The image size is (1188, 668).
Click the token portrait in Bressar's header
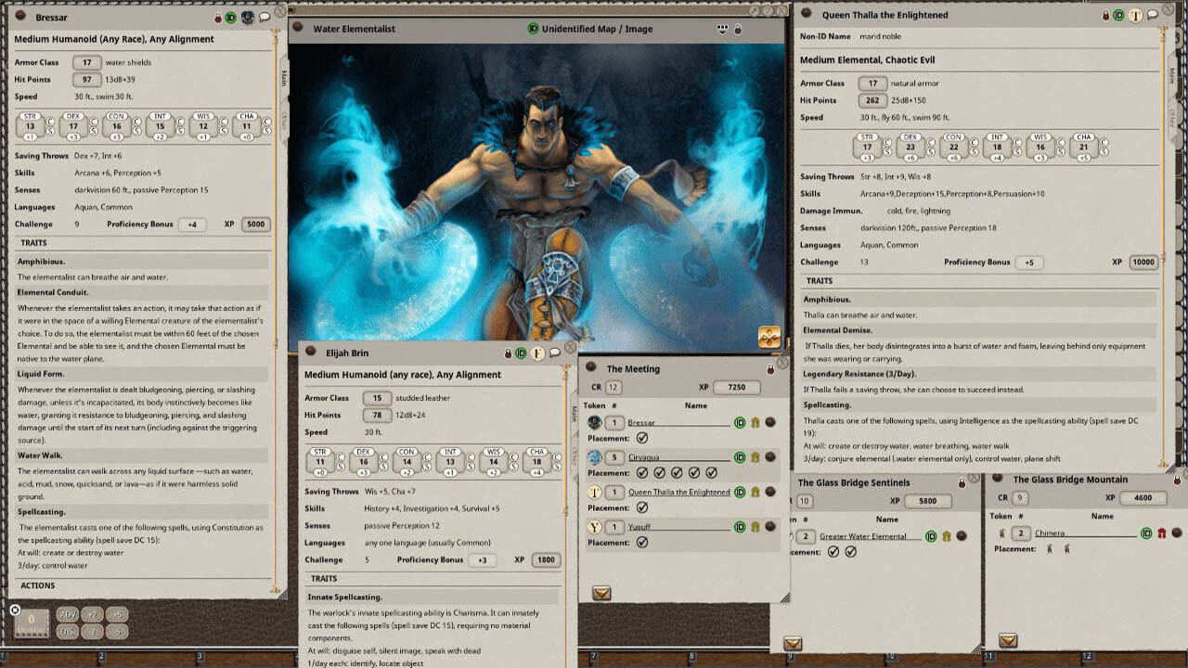248,17
